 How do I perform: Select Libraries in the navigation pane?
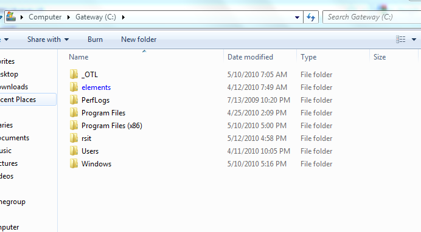7,125
